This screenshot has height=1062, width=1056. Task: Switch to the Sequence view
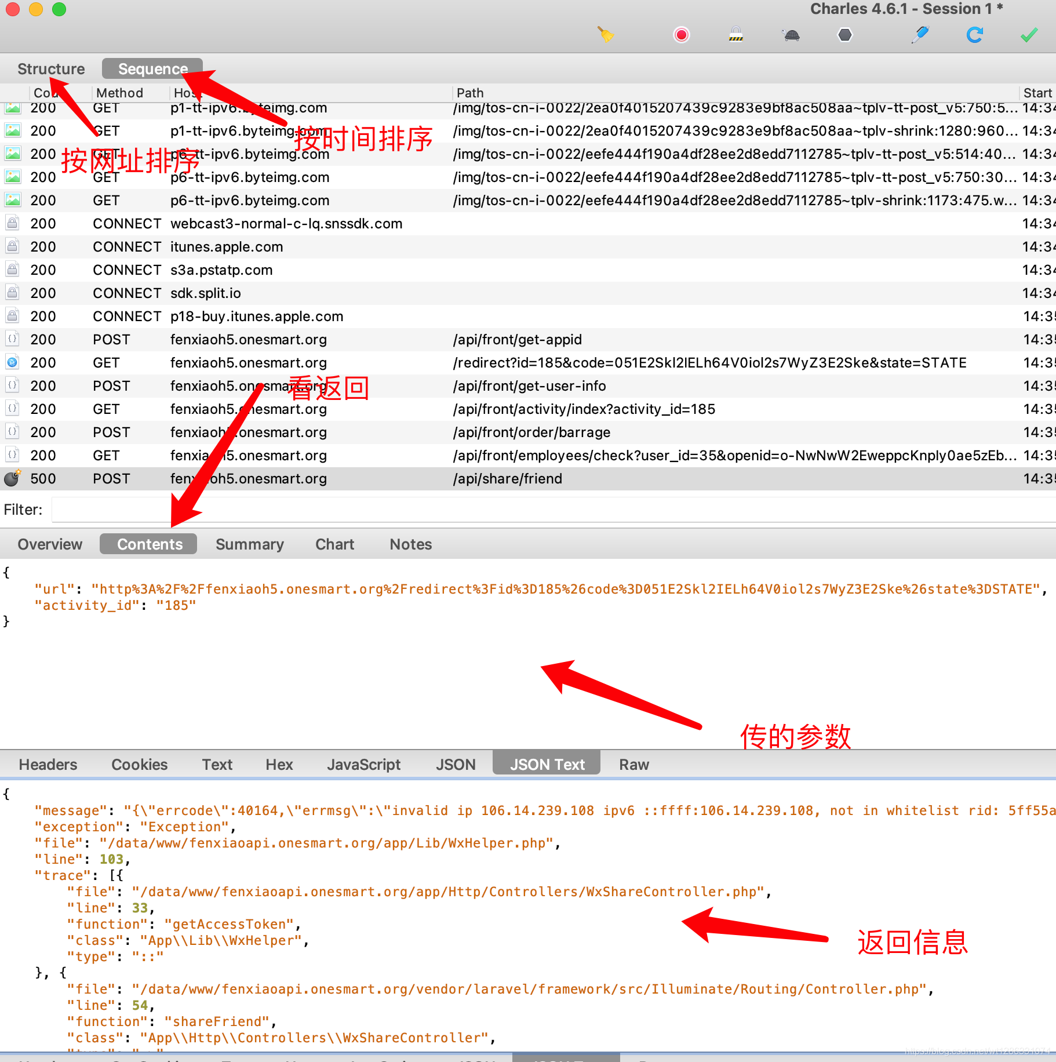coord(152,69)
